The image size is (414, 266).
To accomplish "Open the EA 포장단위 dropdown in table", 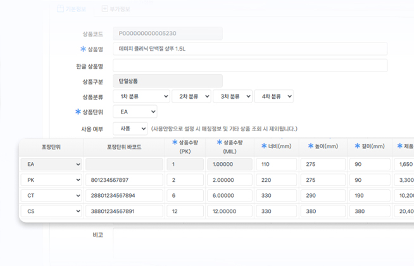I will tap(51, 164).
